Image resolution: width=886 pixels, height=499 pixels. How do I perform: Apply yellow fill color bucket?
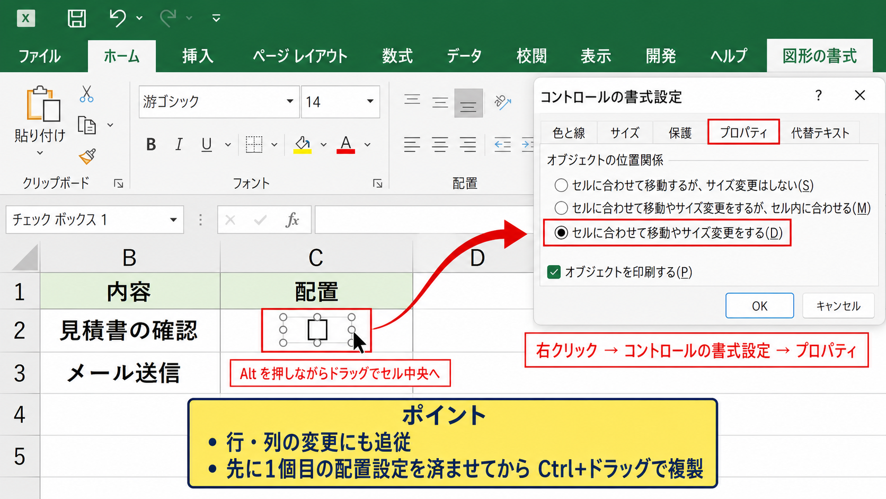[x=302, y=144]
